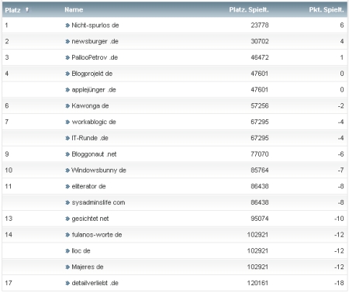Open the IT-Runde .de link
Image resolution: width=349 pixels, height=293 pixels.
[90, 138]
